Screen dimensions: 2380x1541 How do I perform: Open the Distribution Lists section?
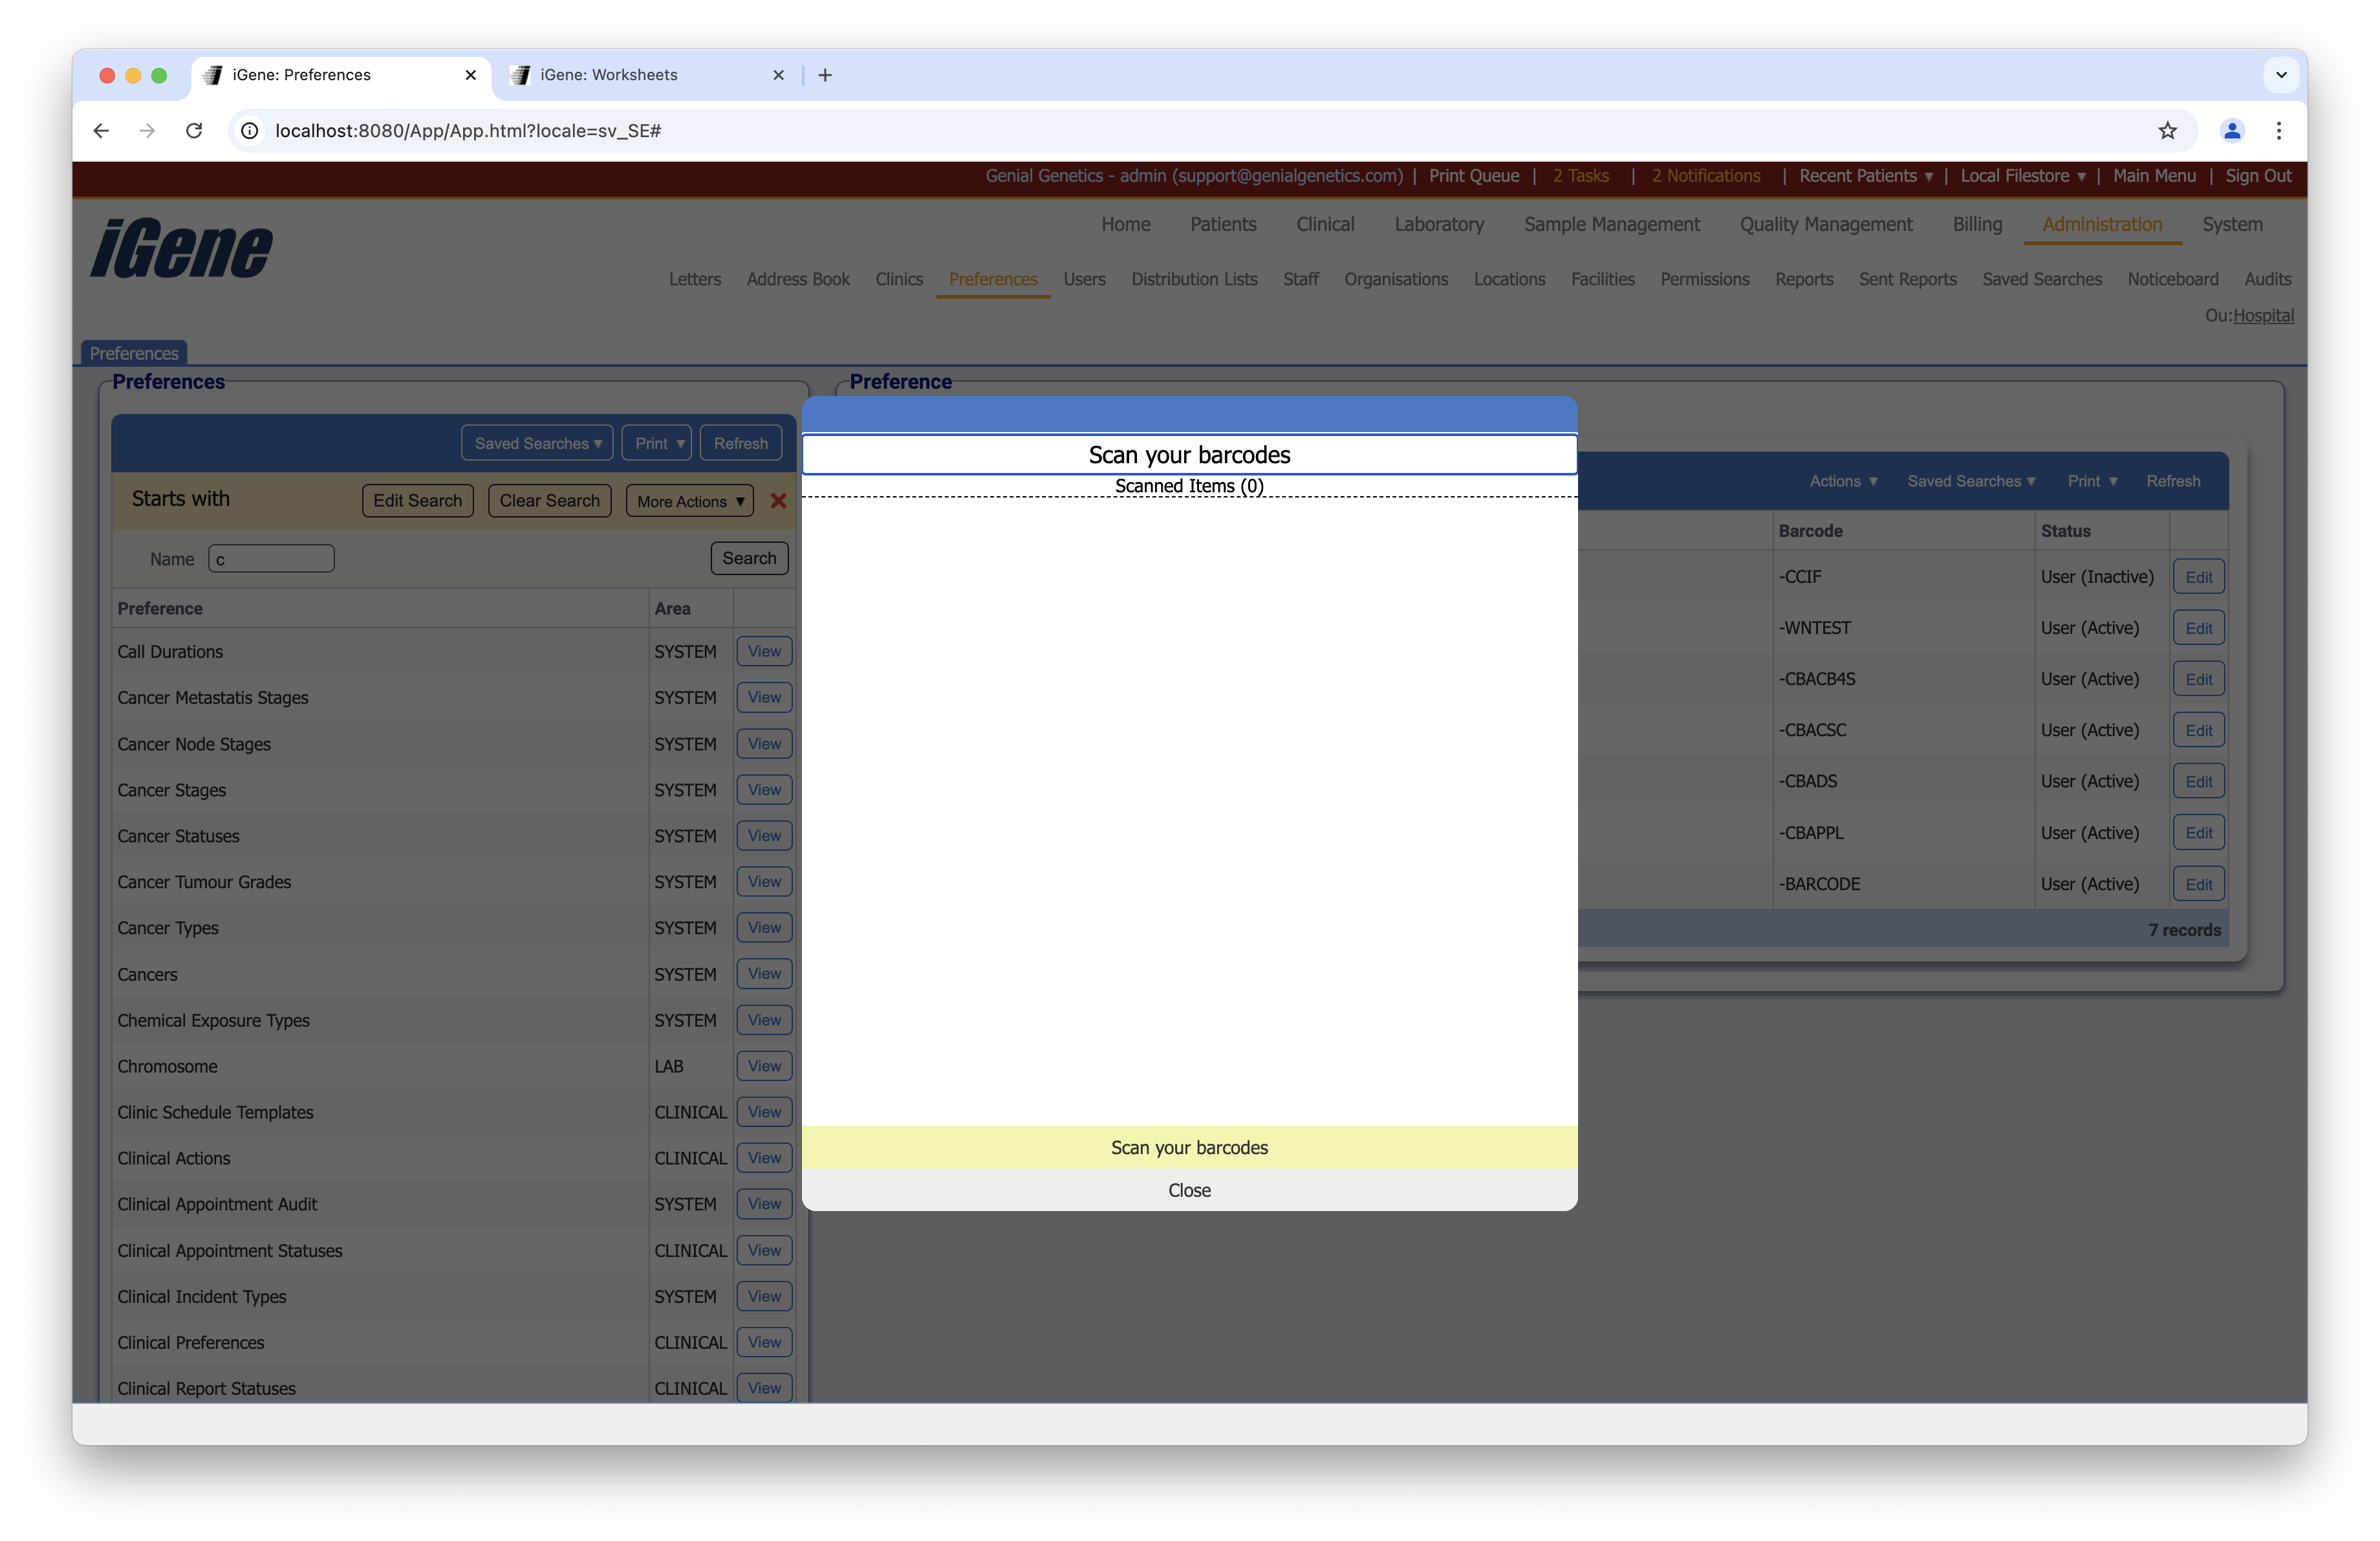[1194, 280]
